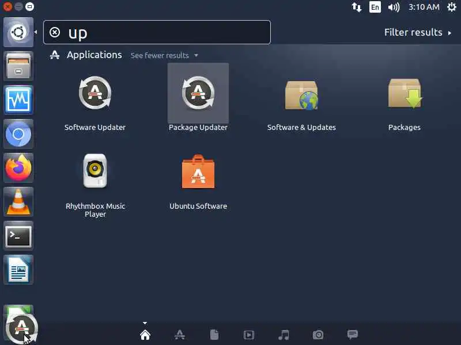Clear the search text with X icon
Image resolution: width=461 pixels, height=345 pixels.
coord(55,32)
